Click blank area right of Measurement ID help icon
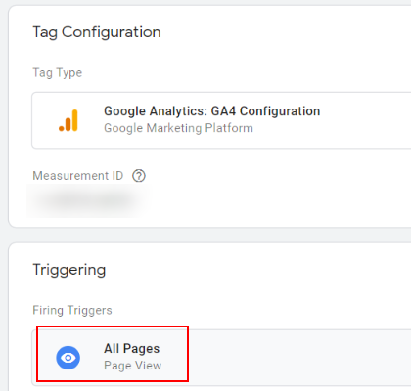The width and height of the screenshot is (411, 391). tap(277, 176)
